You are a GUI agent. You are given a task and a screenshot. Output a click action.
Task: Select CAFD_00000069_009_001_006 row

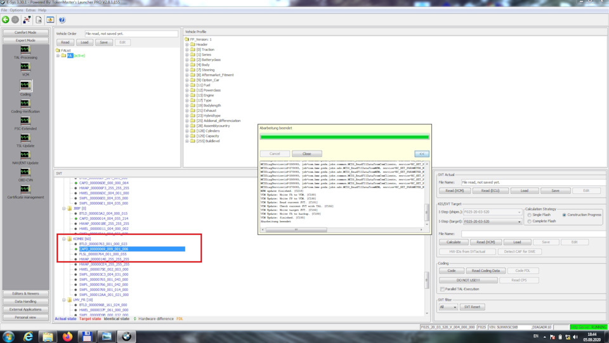pos(132,249)
